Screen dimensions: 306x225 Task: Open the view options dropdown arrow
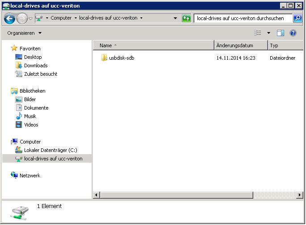(268, 33)
